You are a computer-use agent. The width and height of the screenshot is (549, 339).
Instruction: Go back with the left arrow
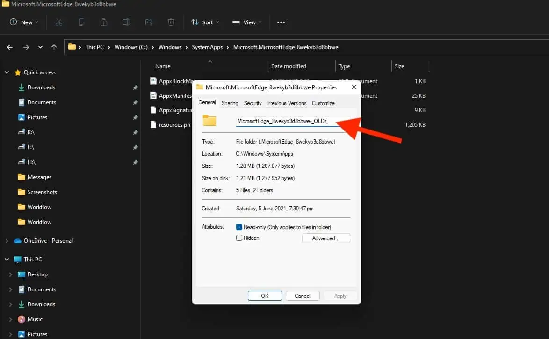click(x=10, y=47)
